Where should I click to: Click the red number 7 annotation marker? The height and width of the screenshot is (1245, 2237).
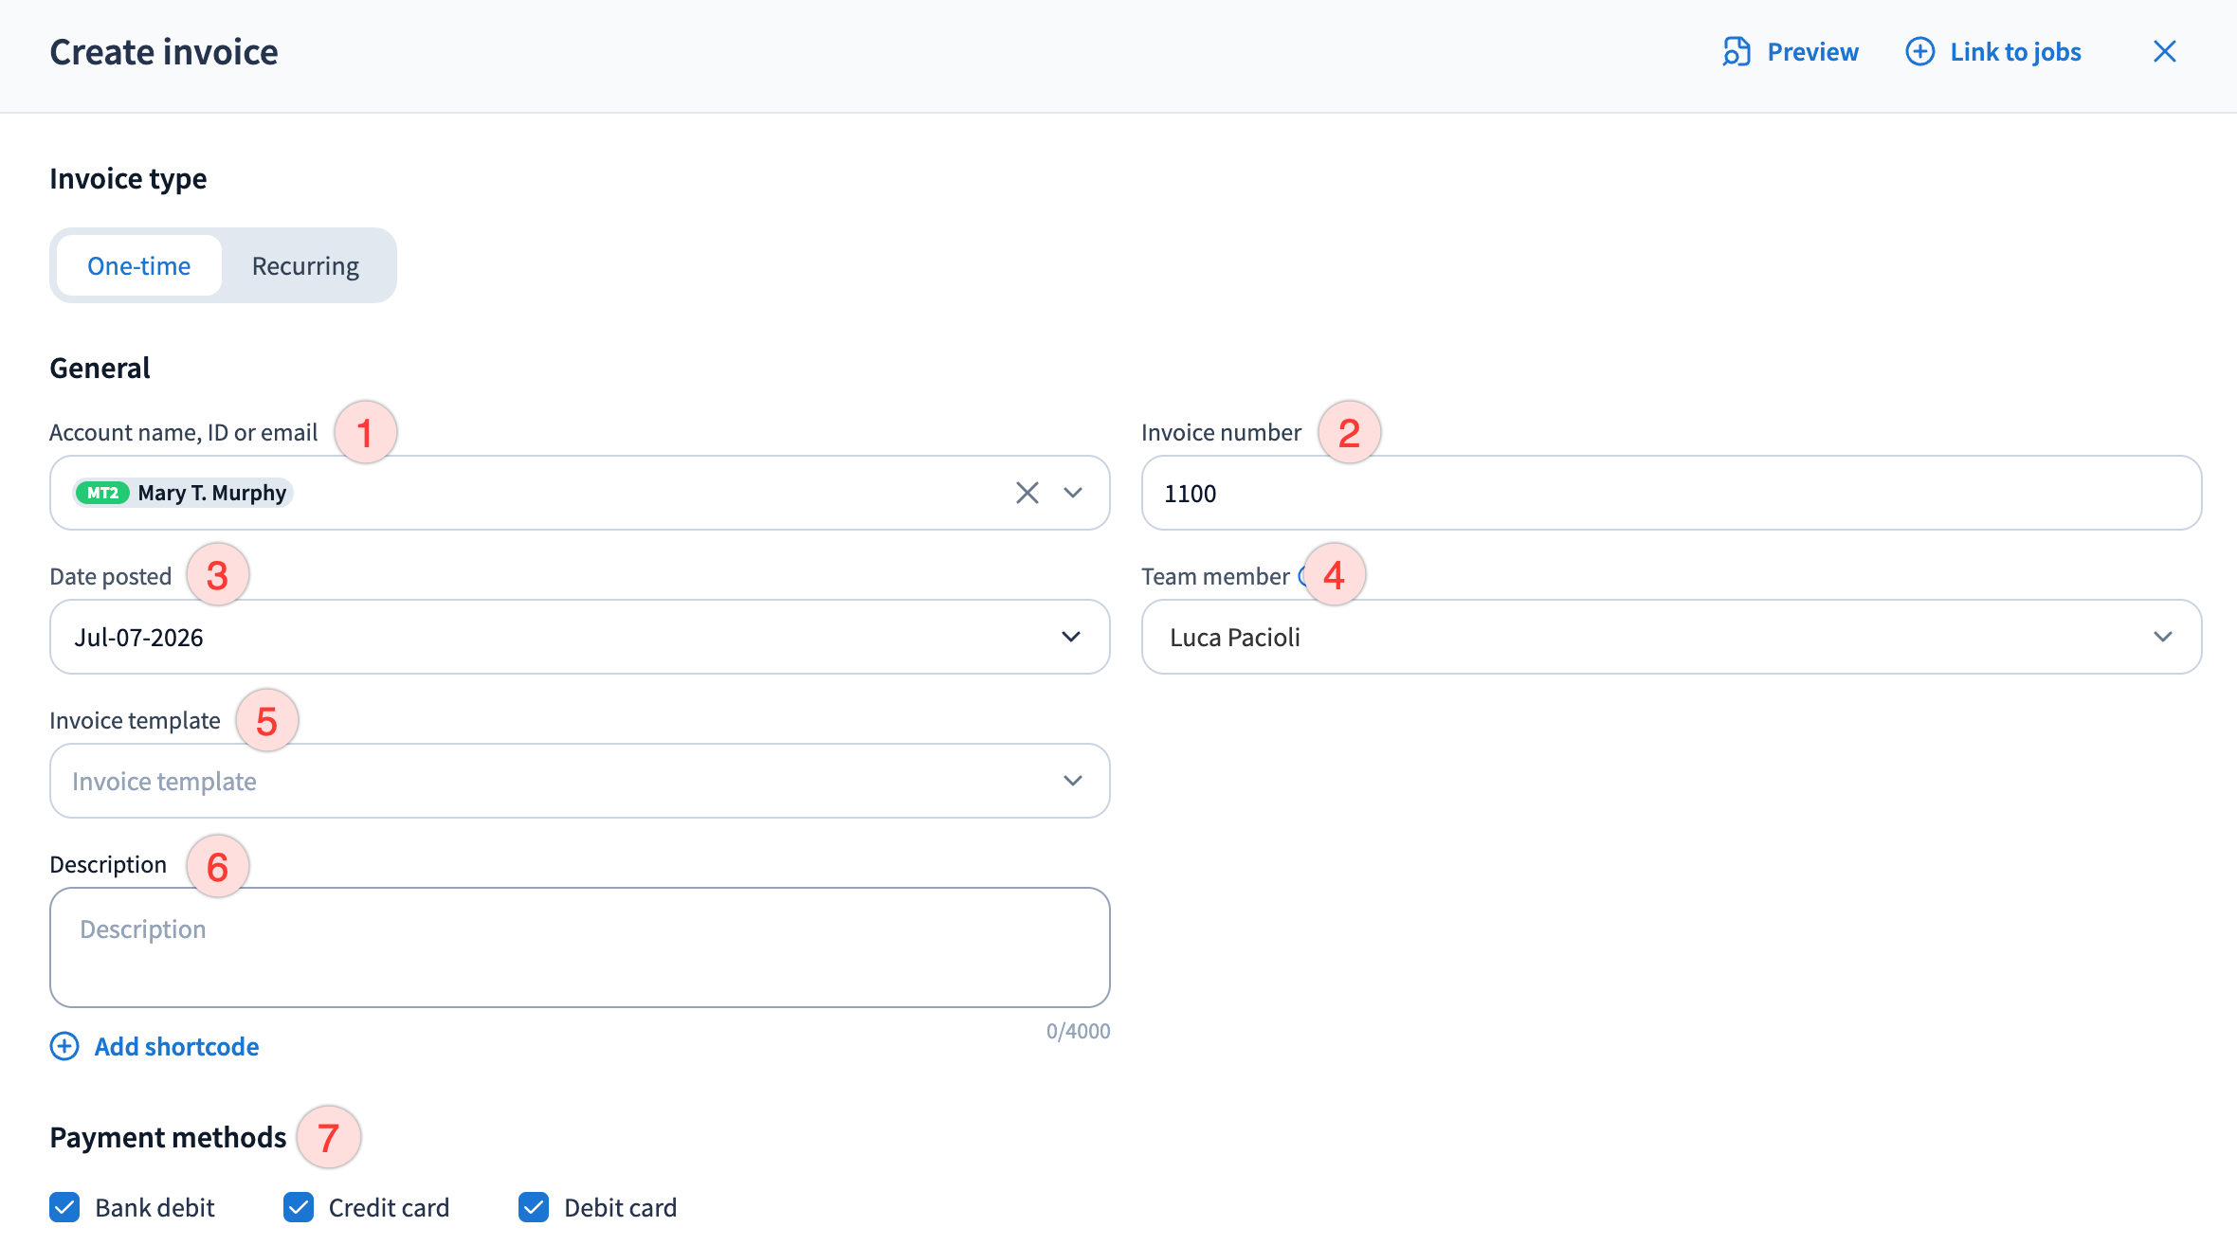tap(328, 1137)
